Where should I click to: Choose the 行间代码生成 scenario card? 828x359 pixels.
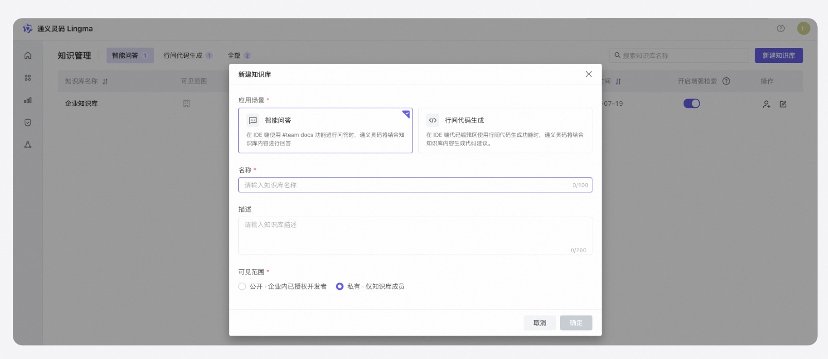pos(505,130)
